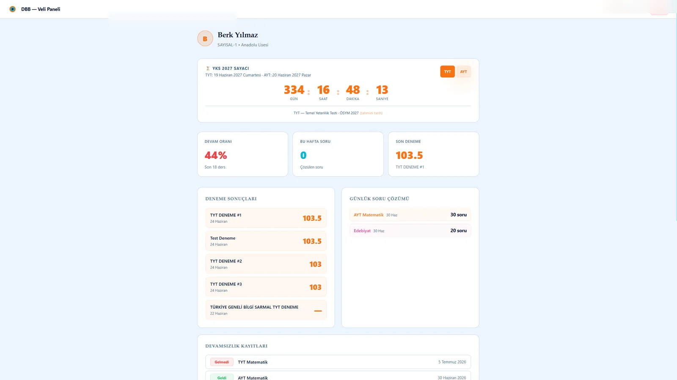Click the '0' weekly questions value

point(303,156)
